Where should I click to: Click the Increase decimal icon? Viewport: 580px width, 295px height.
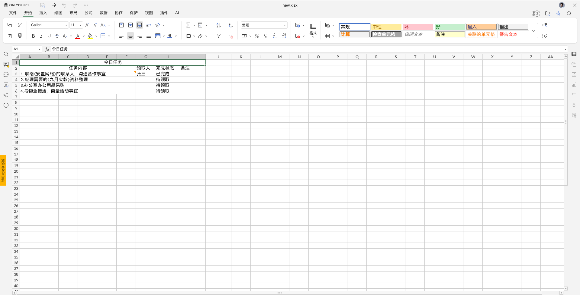coord(284,36)
